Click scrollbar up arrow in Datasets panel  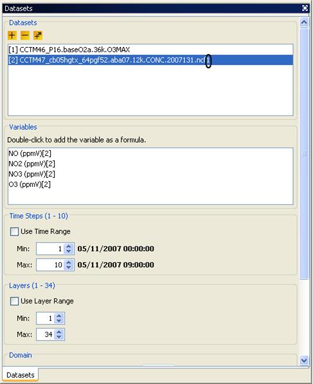click(304, 23)
